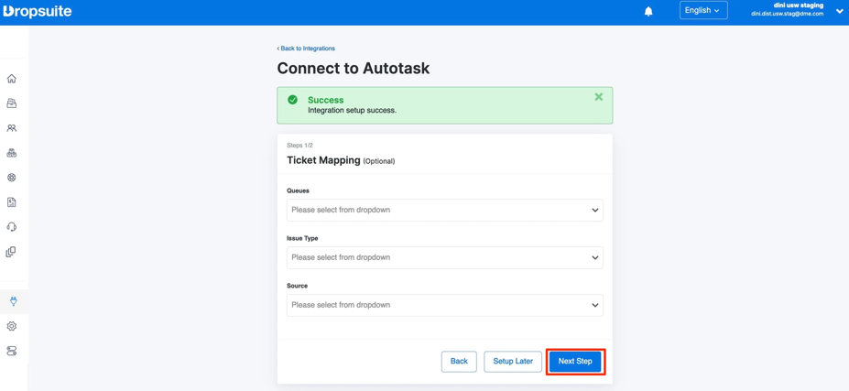Open the users icon in sidebar

[x=11, y=128]
